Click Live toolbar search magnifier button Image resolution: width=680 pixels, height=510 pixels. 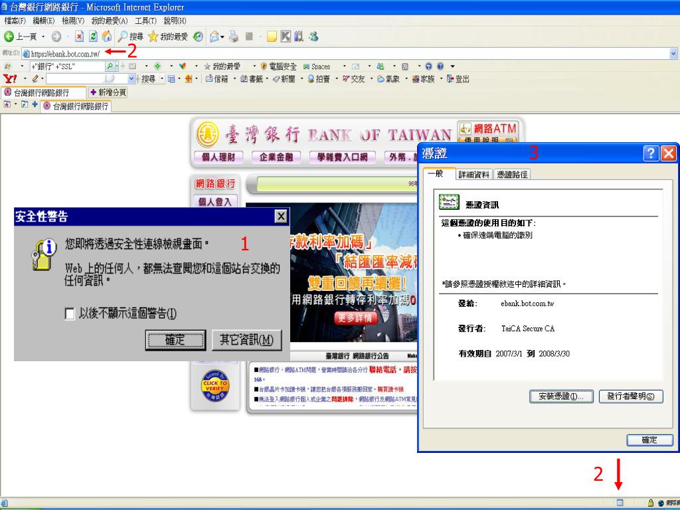click(110, 66)
